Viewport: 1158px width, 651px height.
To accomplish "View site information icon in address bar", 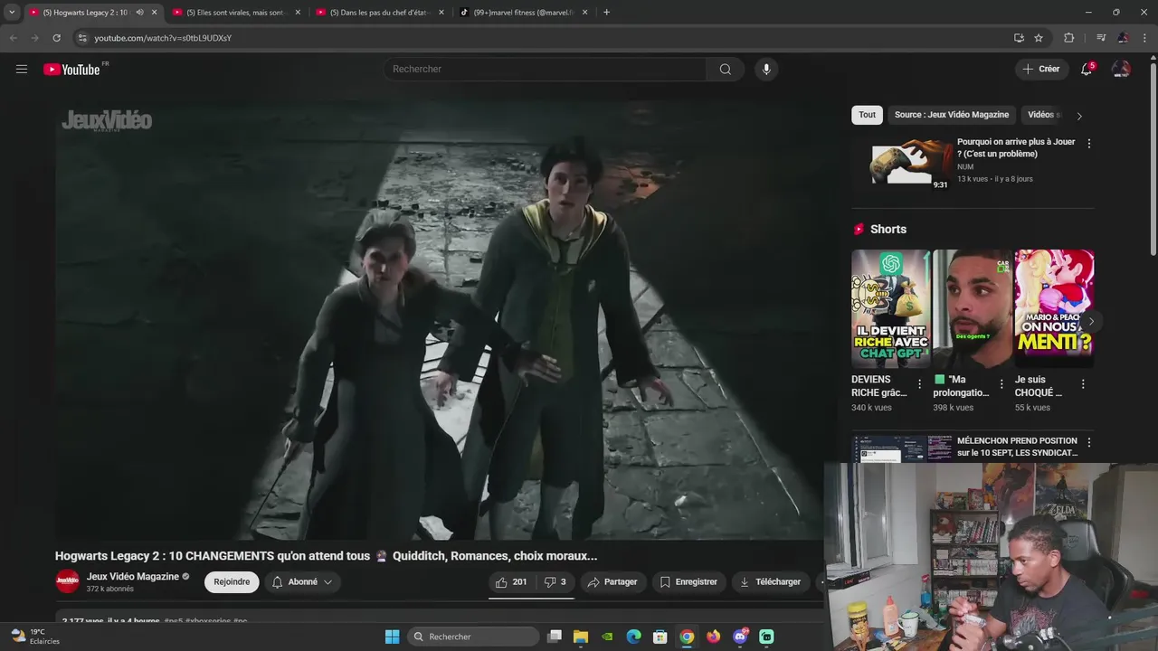I will [82, 38].
